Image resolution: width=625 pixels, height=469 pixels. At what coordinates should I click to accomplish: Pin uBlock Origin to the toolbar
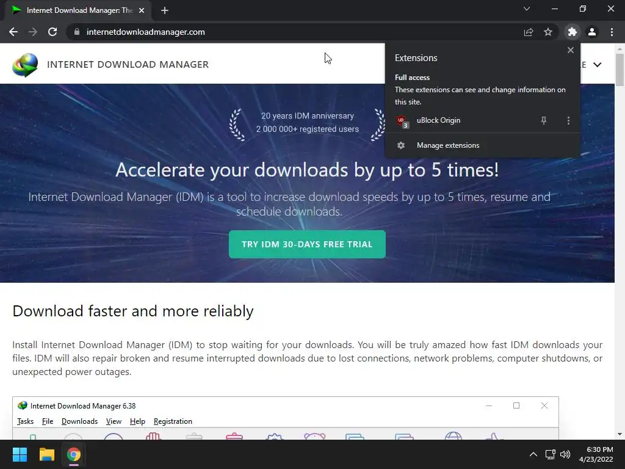click(544, 120)
